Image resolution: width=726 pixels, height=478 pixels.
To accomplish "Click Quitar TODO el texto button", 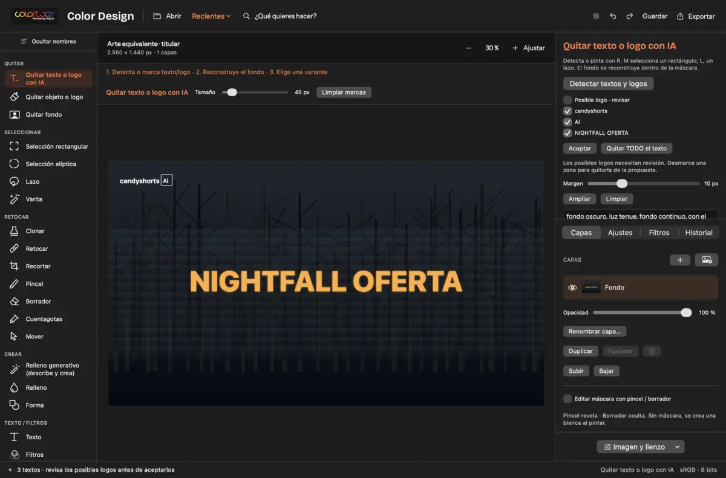I will [636, 149].
